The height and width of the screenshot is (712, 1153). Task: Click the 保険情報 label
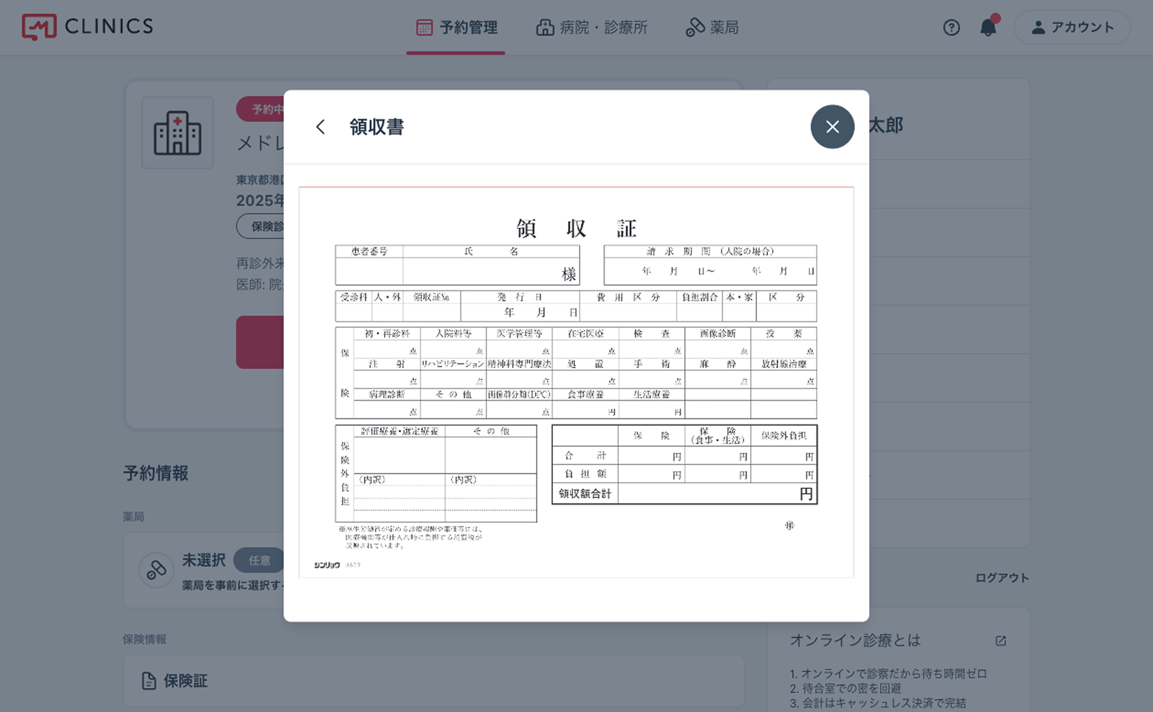click(145, 639)
